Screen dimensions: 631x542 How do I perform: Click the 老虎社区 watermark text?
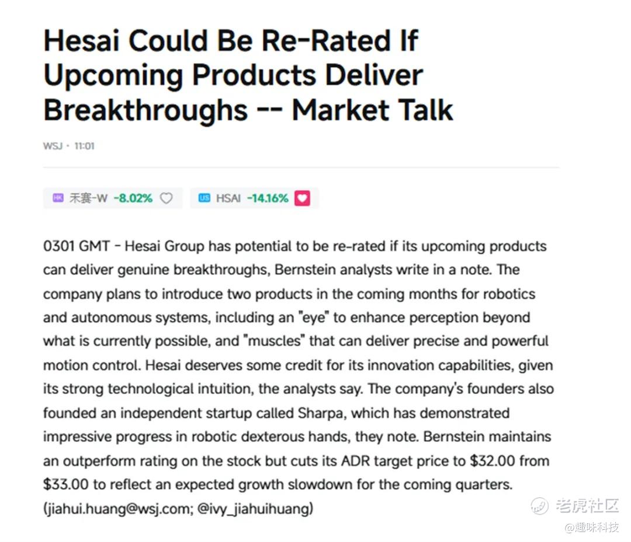pyautogui.click(x=587, y=505)
